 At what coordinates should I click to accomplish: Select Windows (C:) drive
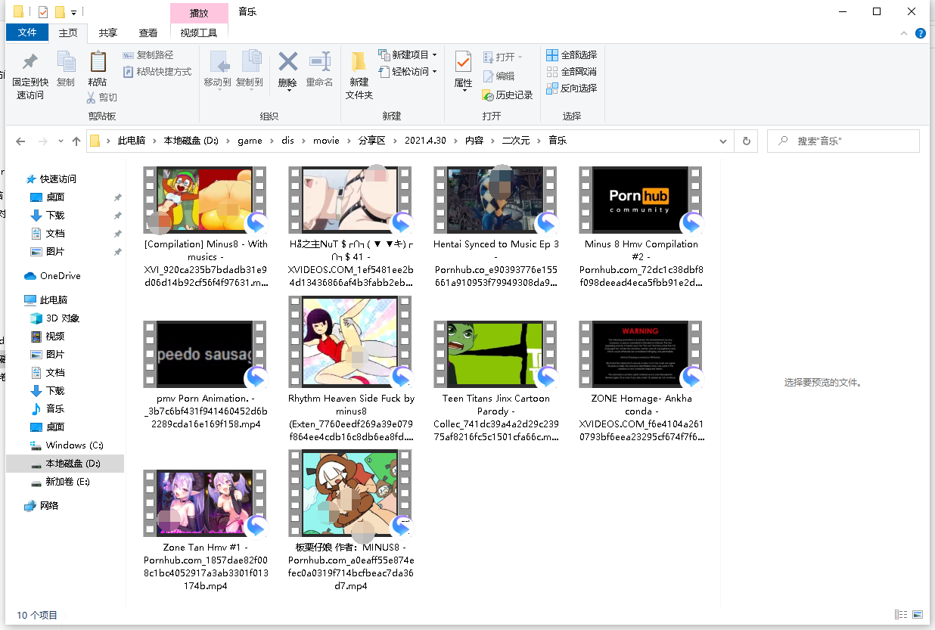67,445
